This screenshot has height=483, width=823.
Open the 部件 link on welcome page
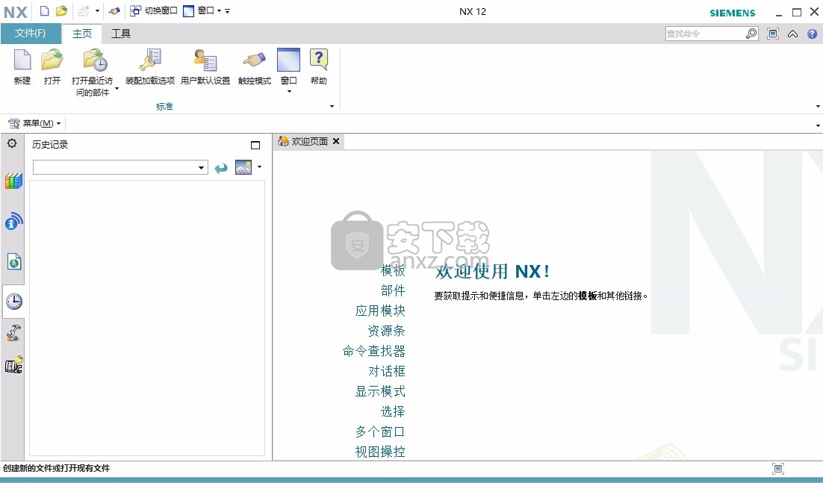(x=393, y=290)
